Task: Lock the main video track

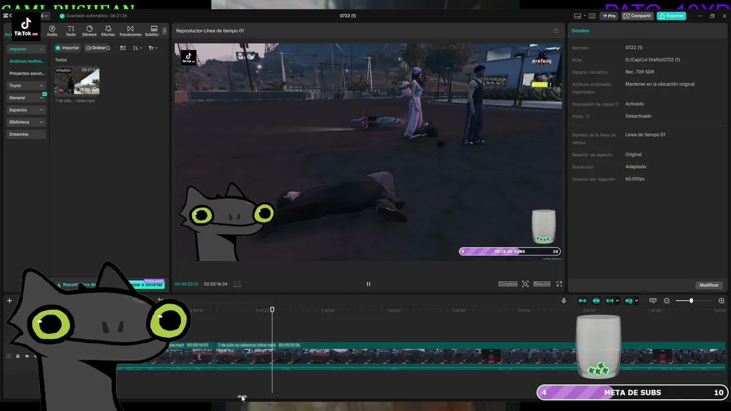Action: [x=18, y=356]
